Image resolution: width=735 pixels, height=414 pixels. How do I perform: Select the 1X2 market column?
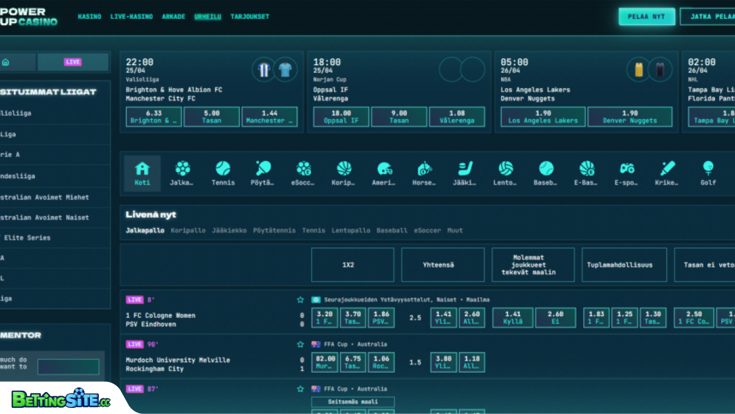(x=352, y=265)
